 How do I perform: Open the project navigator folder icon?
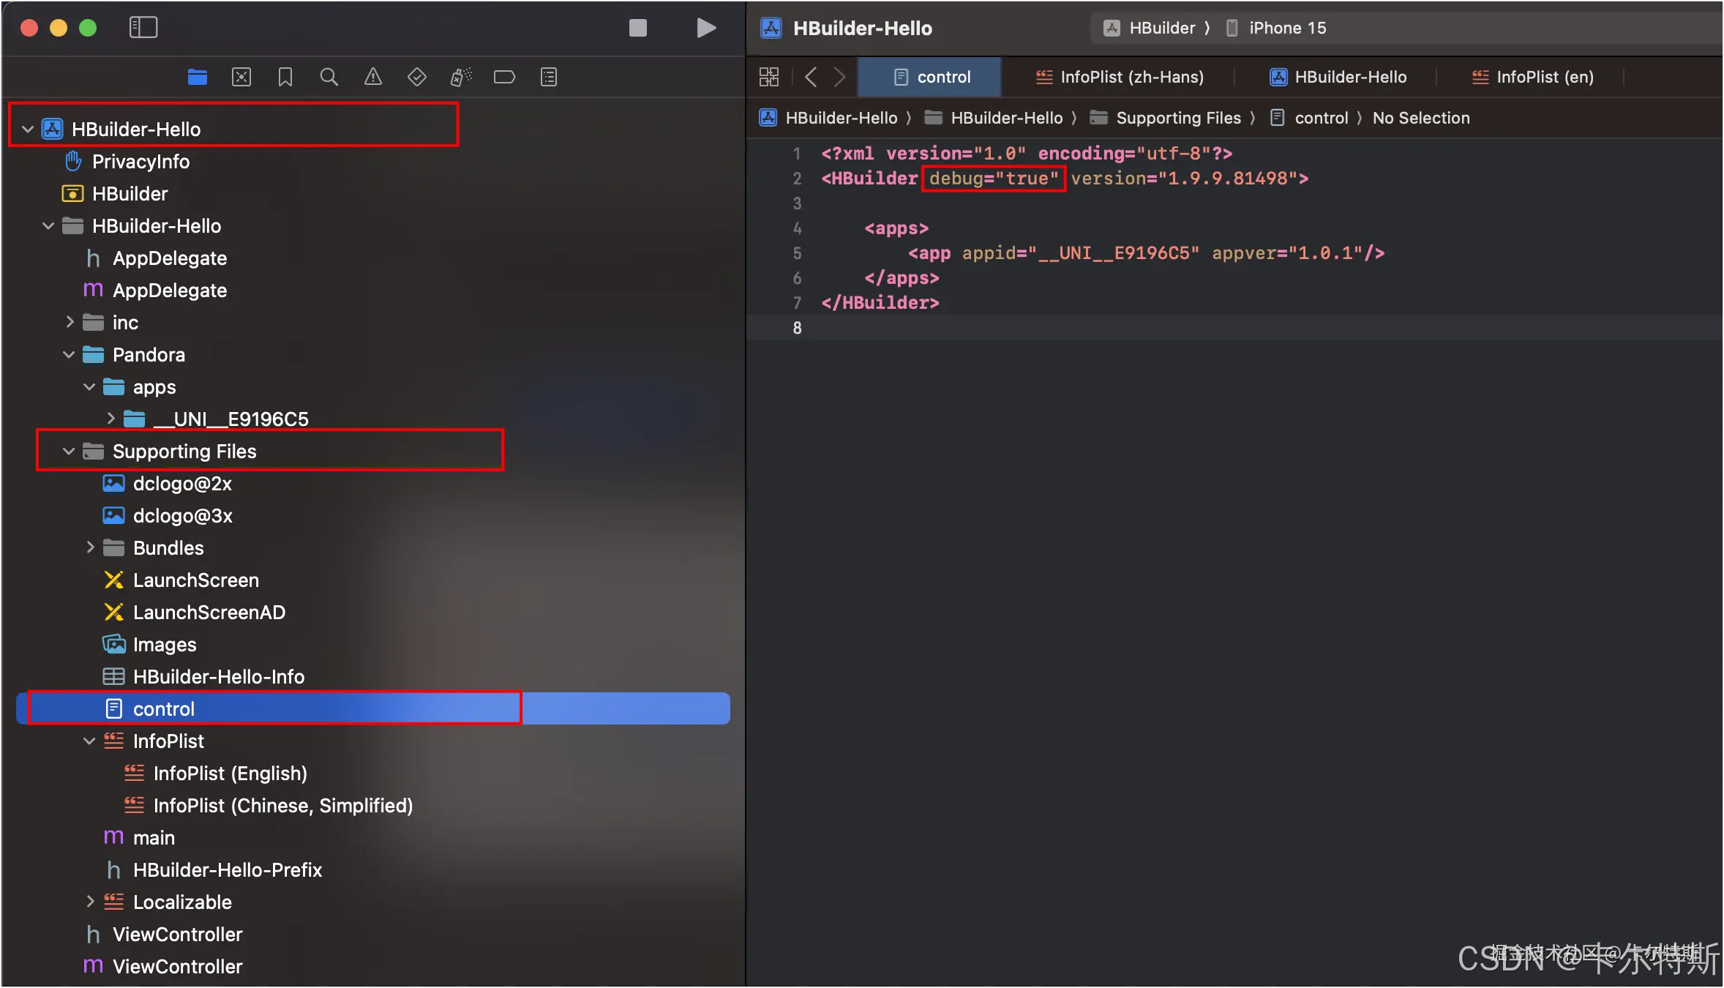tap(197, 77)
